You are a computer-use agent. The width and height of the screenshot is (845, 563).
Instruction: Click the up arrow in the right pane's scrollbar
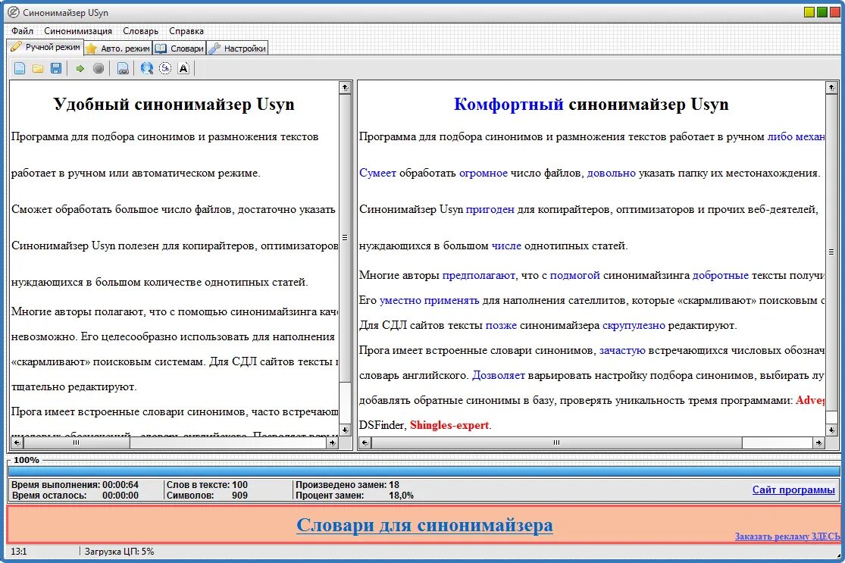831,87
